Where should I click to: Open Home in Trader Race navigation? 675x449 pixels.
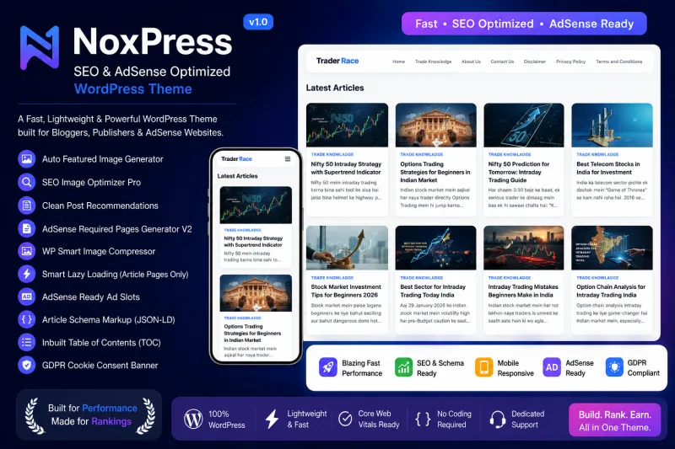pyautogui.click(x=398, y=61)
